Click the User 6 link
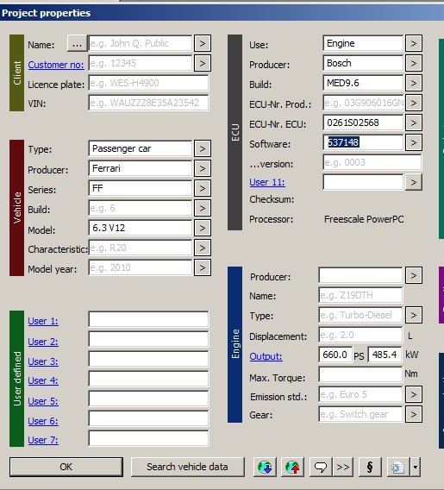Image resolution: width=444 pixels, height=490 pixels. [43, 421]
